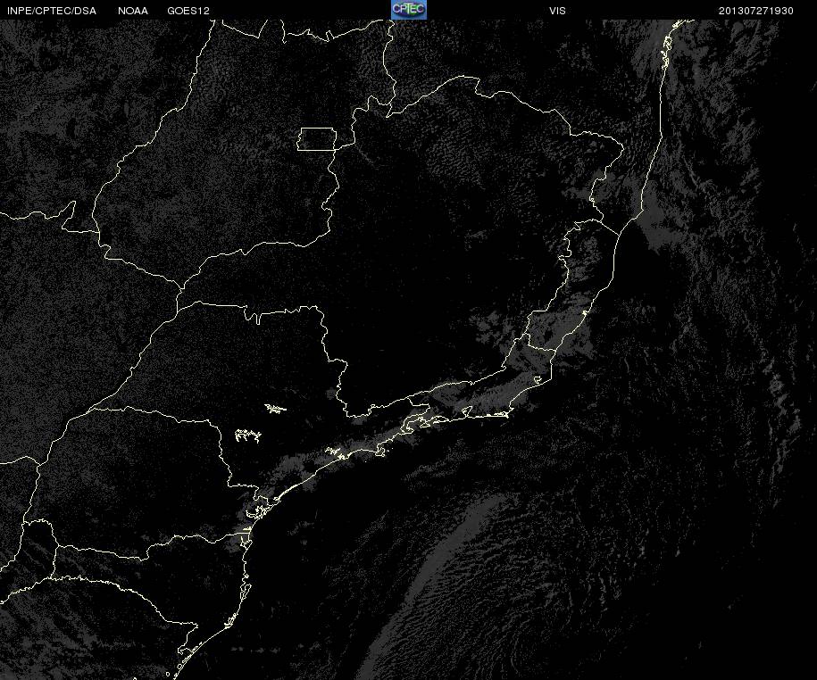
Task: Select the INPE/CPTEC/DSA header text
Action: pos(52,11)
